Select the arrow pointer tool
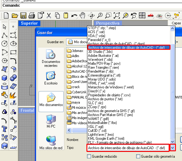This screenshot has height=161, width=182. [5, 27]
